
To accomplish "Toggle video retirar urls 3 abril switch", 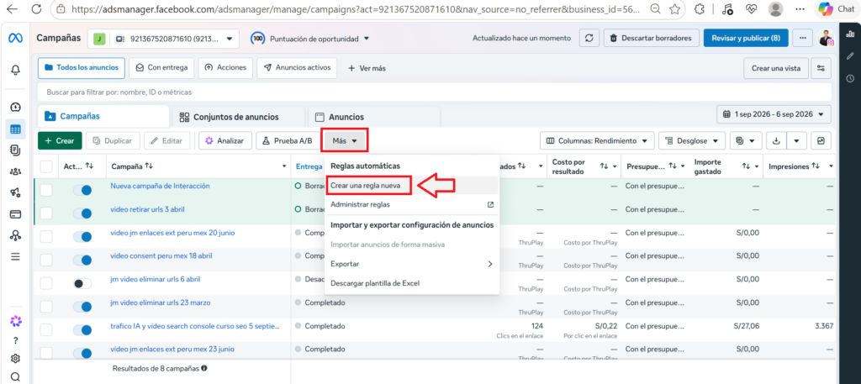I will (x=82, y=213).
